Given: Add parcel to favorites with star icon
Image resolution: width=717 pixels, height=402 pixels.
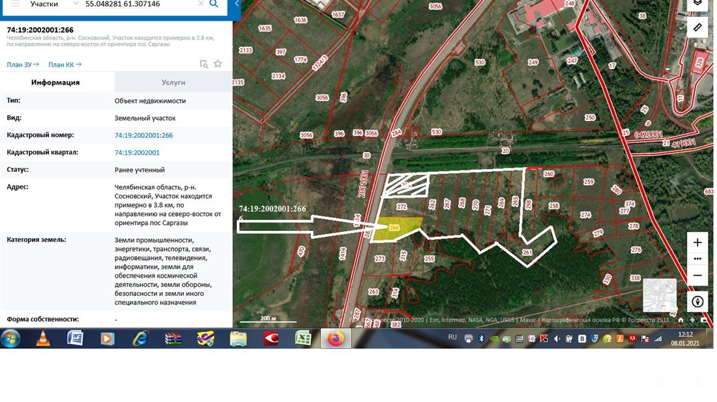Looking at the screenshot, I should pyautogui.click(x=218, y=64).
